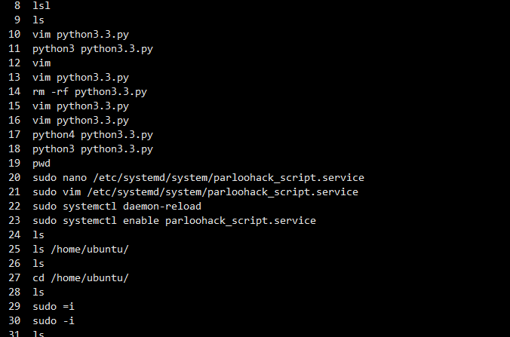This screenshot has height=337, width=510.
Task: Select line 10 'vim python3.3.py' text
Action: tap(81, 35)
